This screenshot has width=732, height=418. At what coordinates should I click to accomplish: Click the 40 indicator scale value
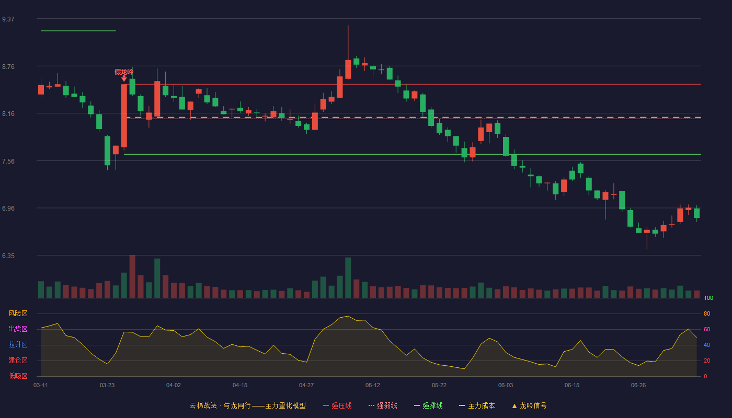[x=707, y=345]
